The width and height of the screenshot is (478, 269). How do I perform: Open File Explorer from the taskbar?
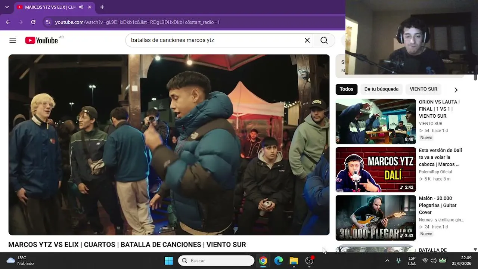(x=294, y=261)
